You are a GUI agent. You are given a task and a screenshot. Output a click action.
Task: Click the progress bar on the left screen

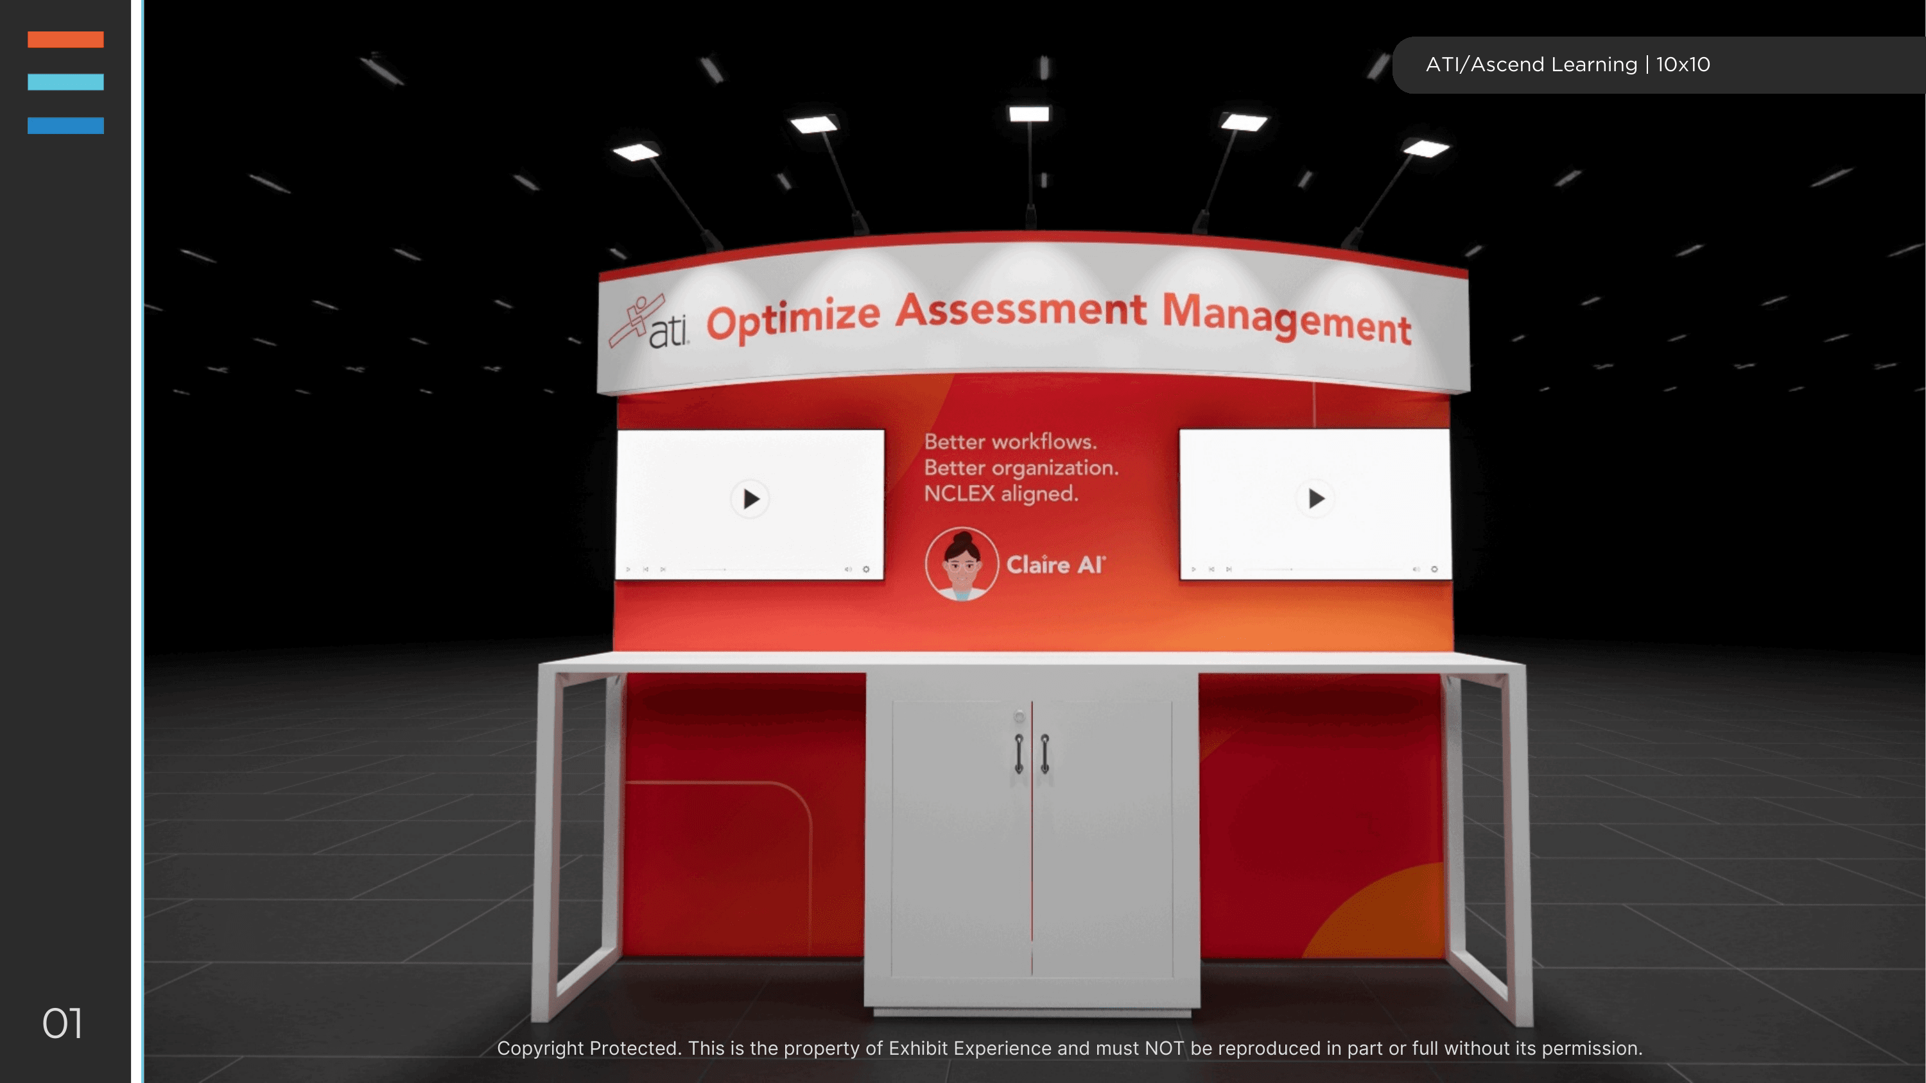coord(757,570)
